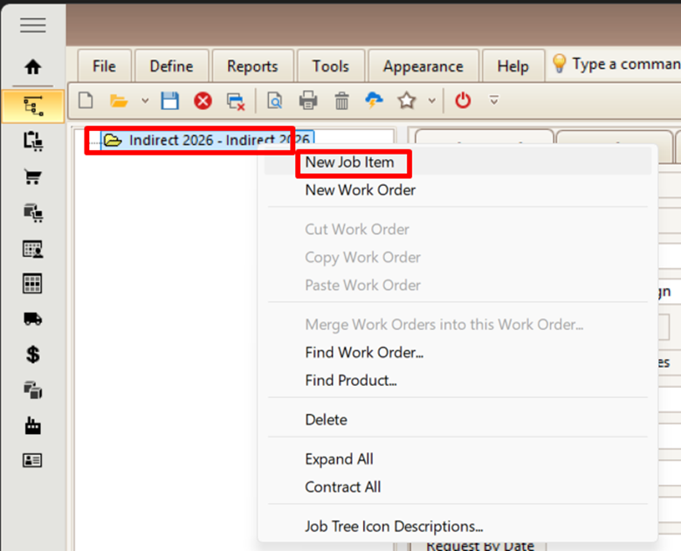Click the red circle cancel icon
This screenshot has width=681, height=551.
click(x=203, y=101)
